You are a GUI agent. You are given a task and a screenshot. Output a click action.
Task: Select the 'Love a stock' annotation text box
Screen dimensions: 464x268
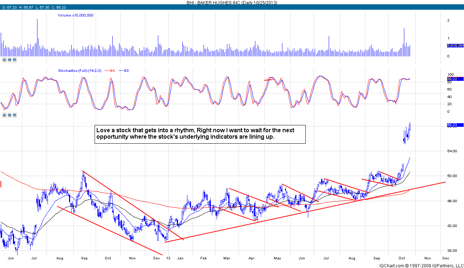tap(200, 134)
